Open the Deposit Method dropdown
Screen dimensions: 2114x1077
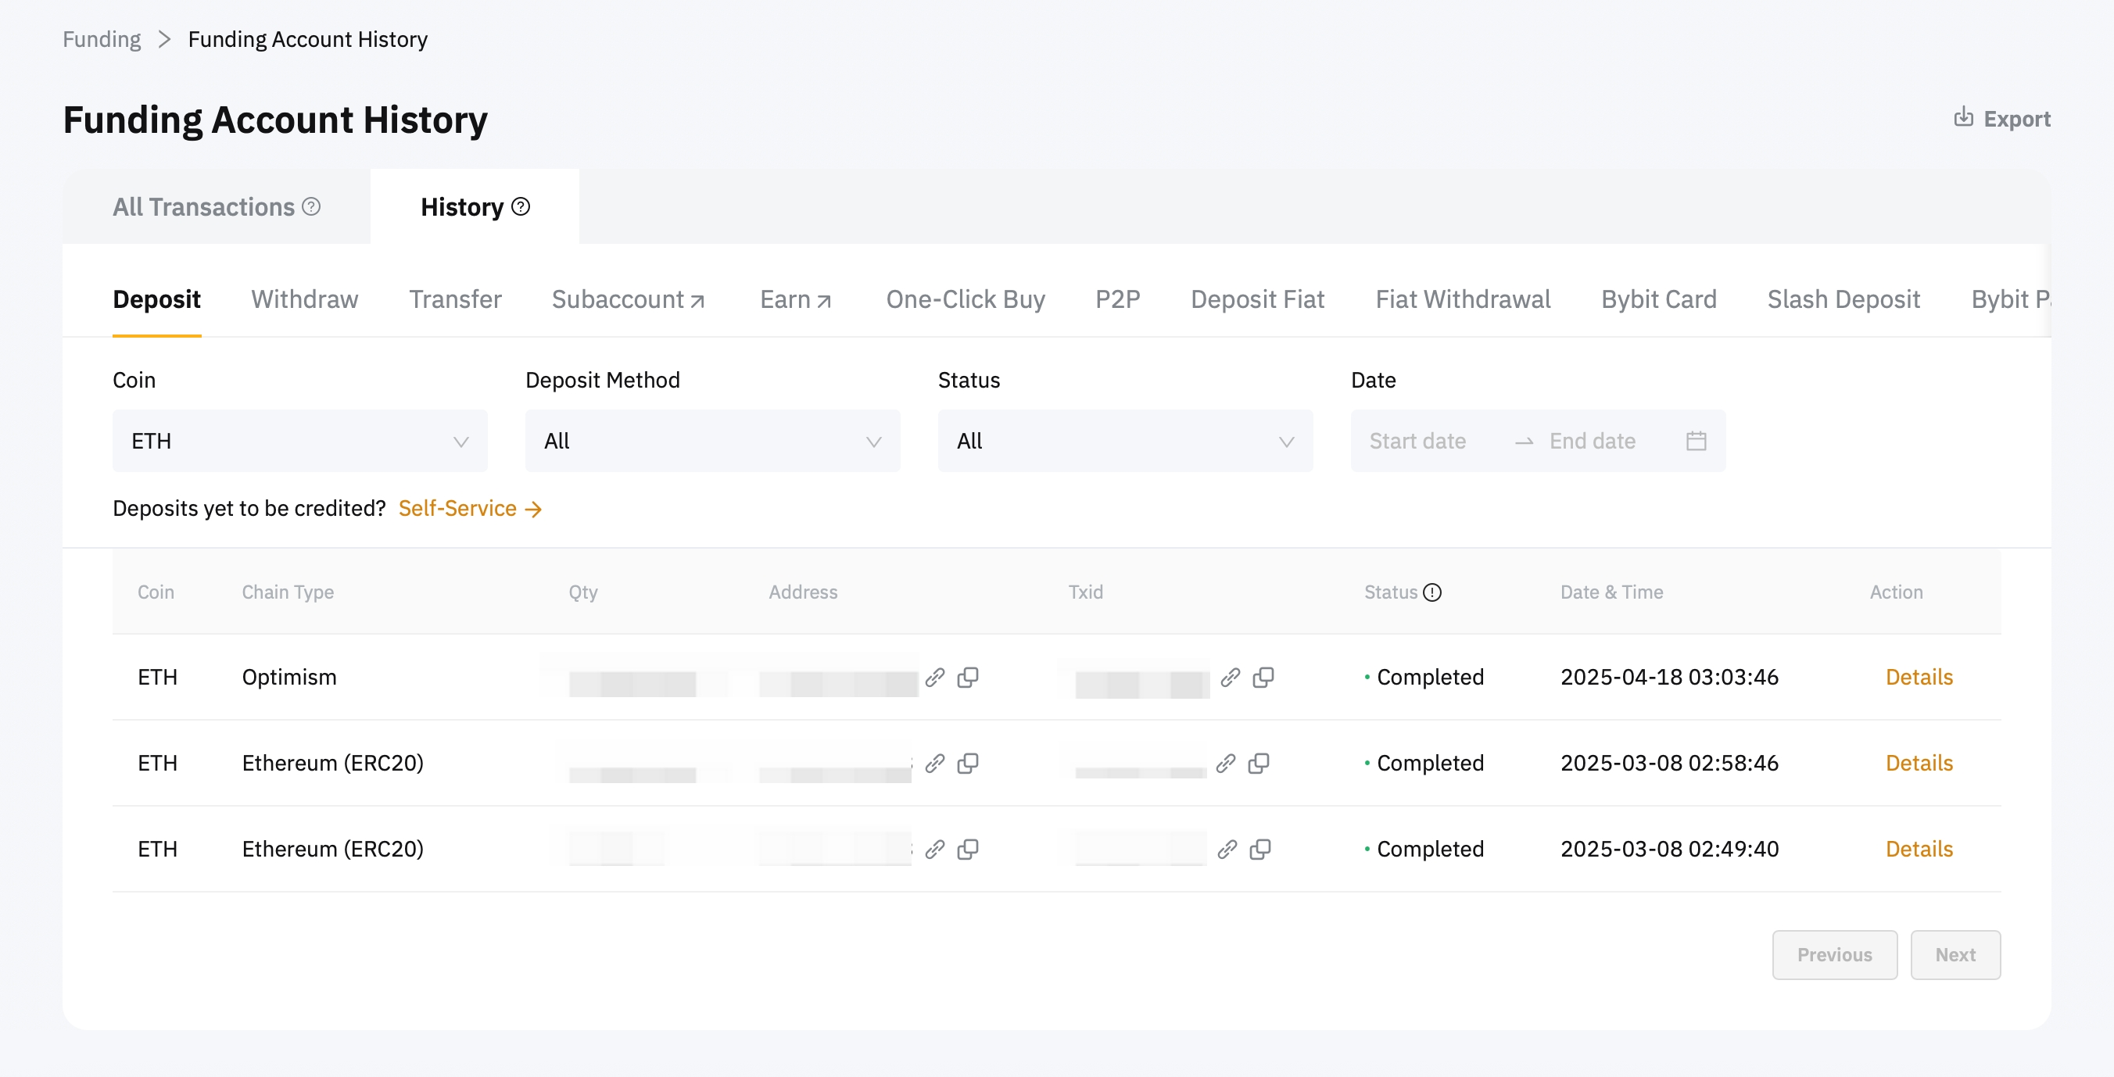click(711, 442)
